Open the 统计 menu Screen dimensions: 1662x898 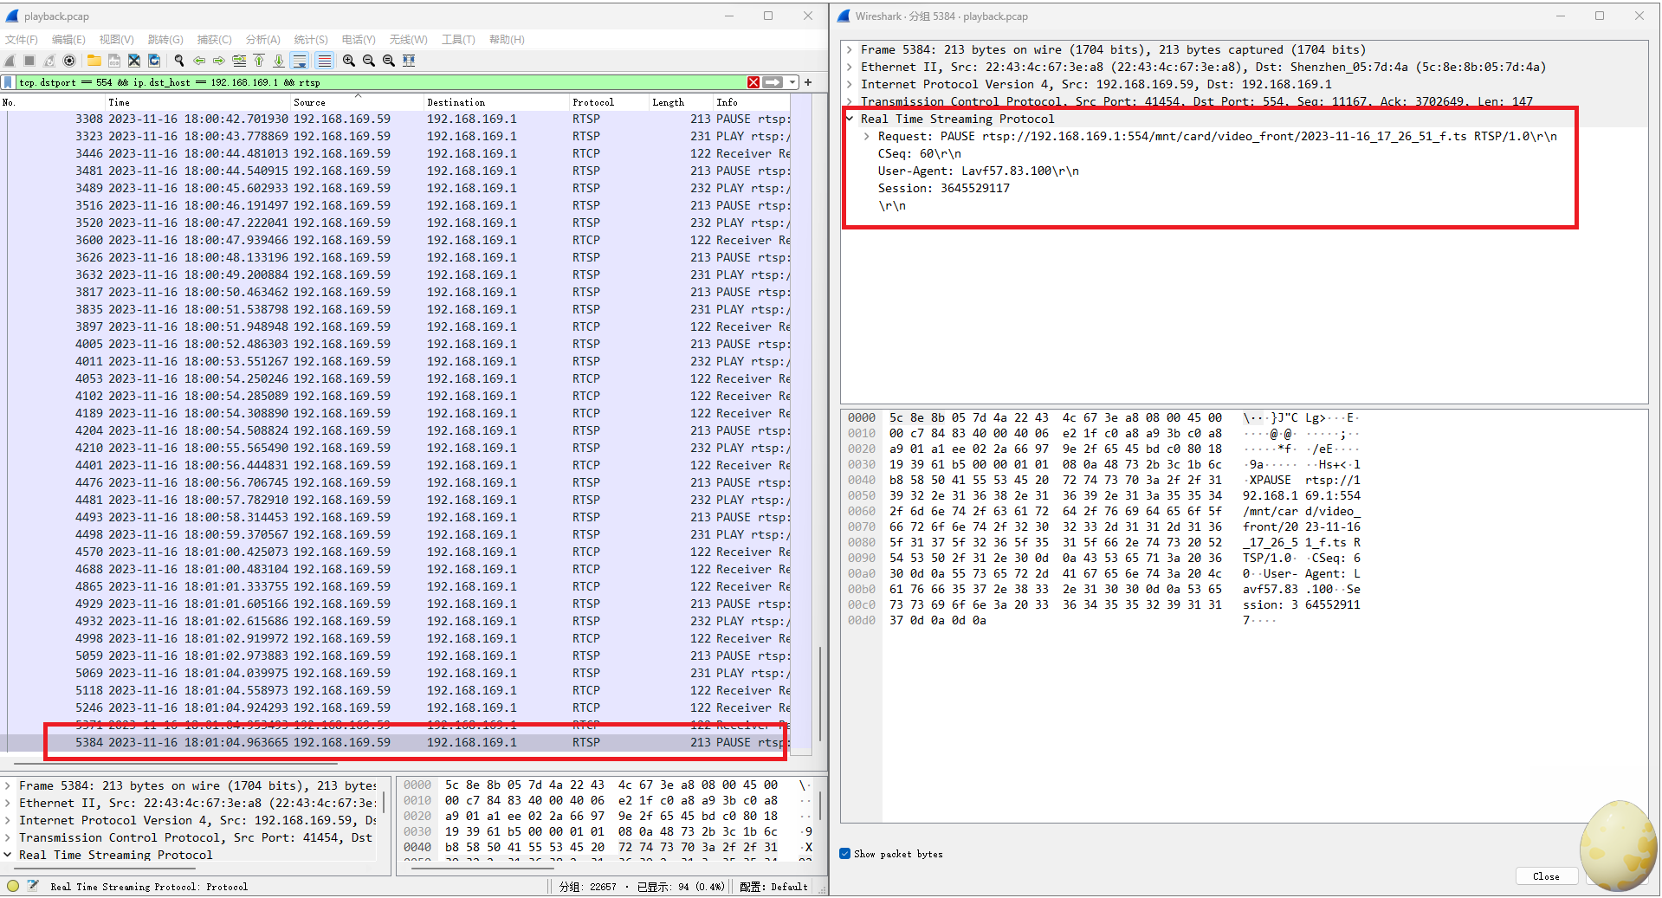pyautogui.click(x=310, y=39)
